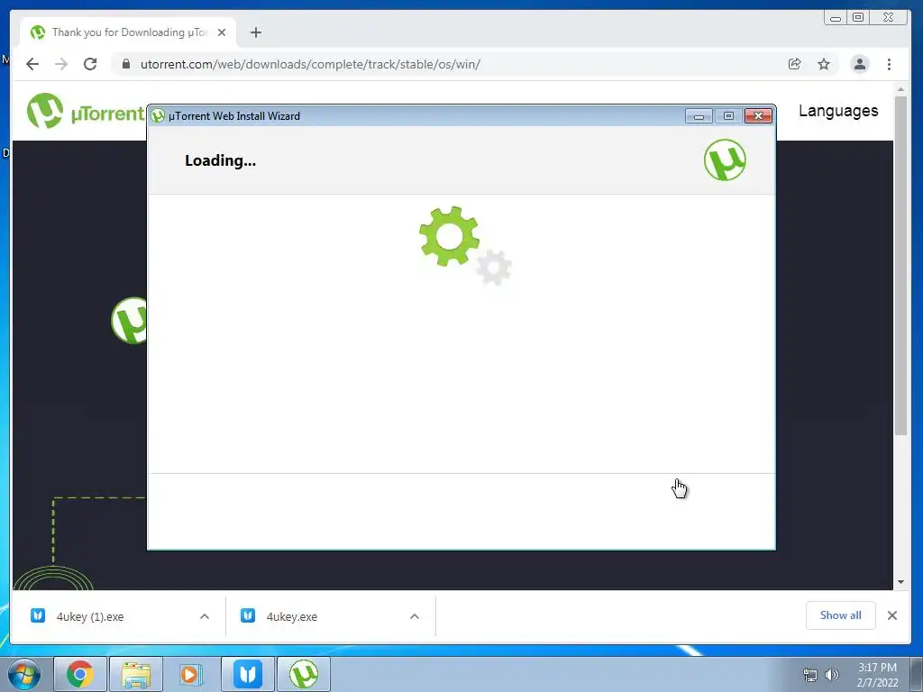Screen dimensions: 923x692
Task: Click the scrollbar down arrow
Action: click(x=900, y=582)
